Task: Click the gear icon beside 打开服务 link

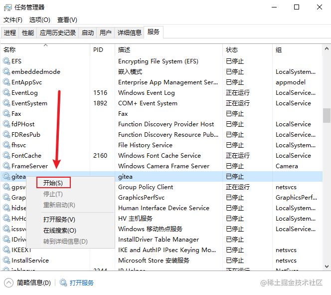Action: click(x=63, y=283)
